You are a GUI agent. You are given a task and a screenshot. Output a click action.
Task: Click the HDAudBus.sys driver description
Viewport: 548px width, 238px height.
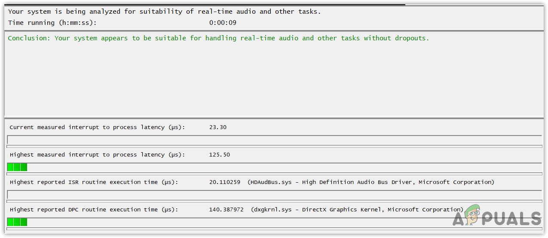click(371, 182)
